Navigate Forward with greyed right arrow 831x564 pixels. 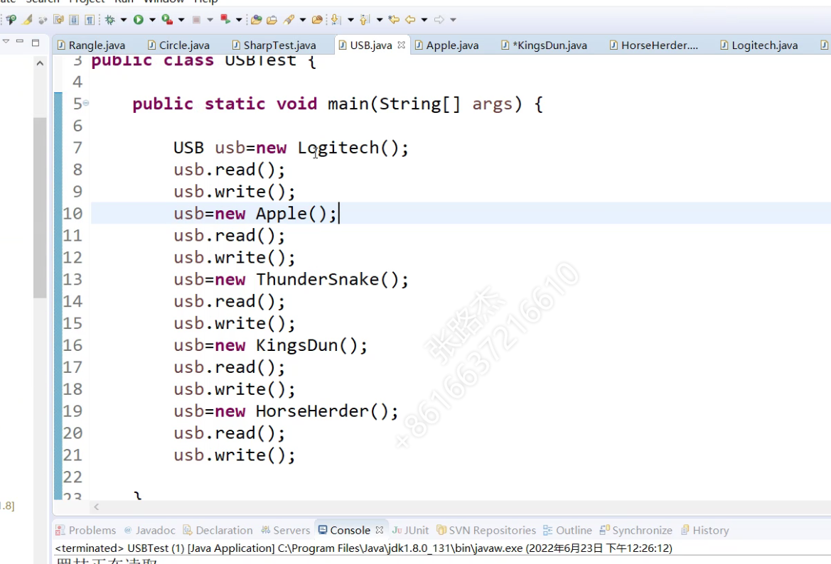(439, 20)
